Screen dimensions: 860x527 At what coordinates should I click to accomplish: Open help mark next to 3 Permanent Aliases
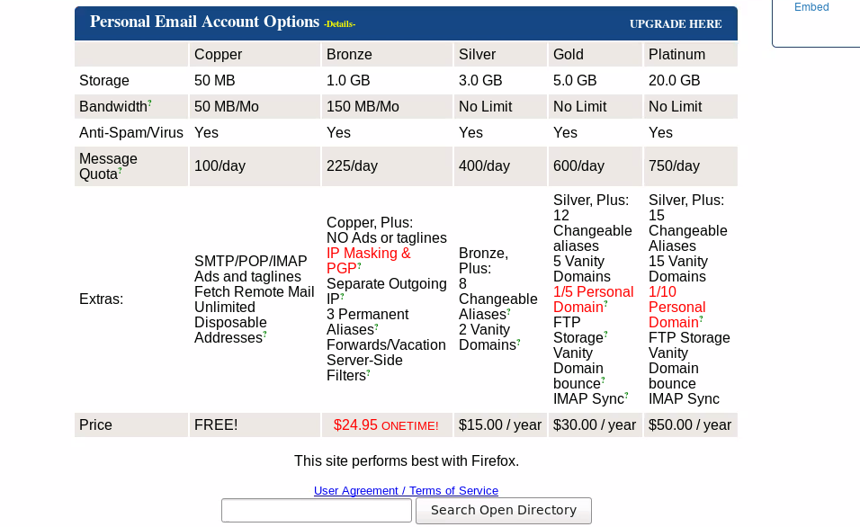click(376, 326)
